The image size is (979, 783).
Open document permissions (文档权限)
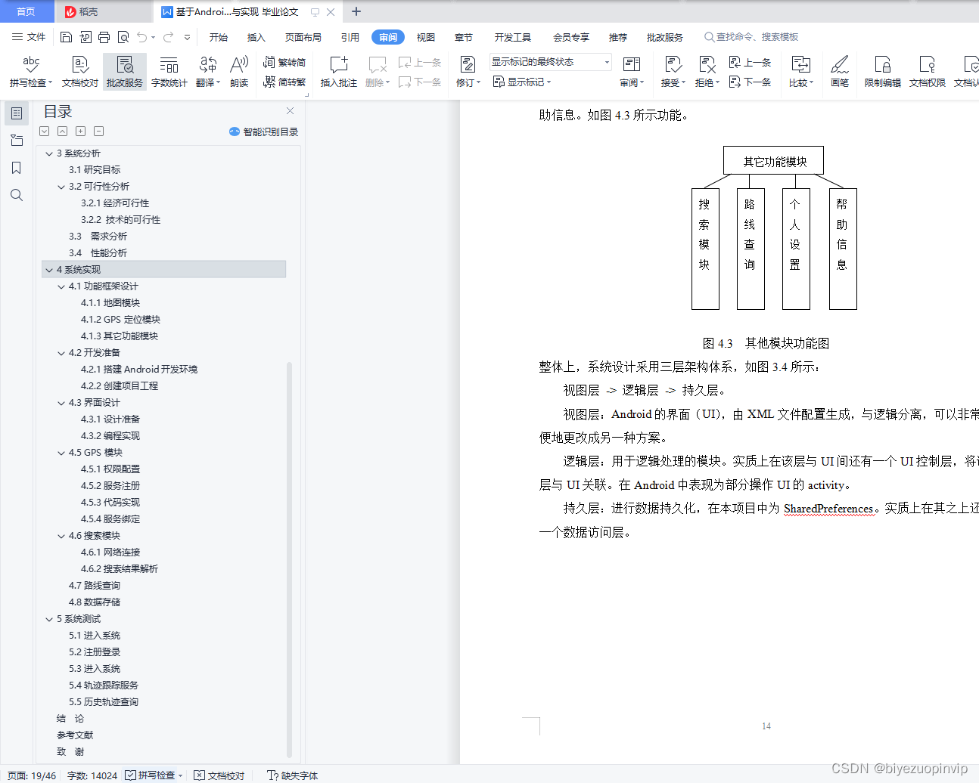point(927,72)
